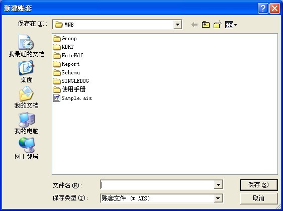Select the SINGLEDOG folder
Image resolution: width=283 pixels, height=211 pixels.
pyautogui.click(x=71, y=81)
